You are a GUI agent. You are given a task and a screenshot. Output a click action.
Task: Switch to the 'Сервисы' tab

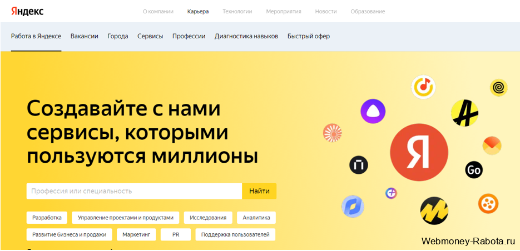tap(150, 37)
